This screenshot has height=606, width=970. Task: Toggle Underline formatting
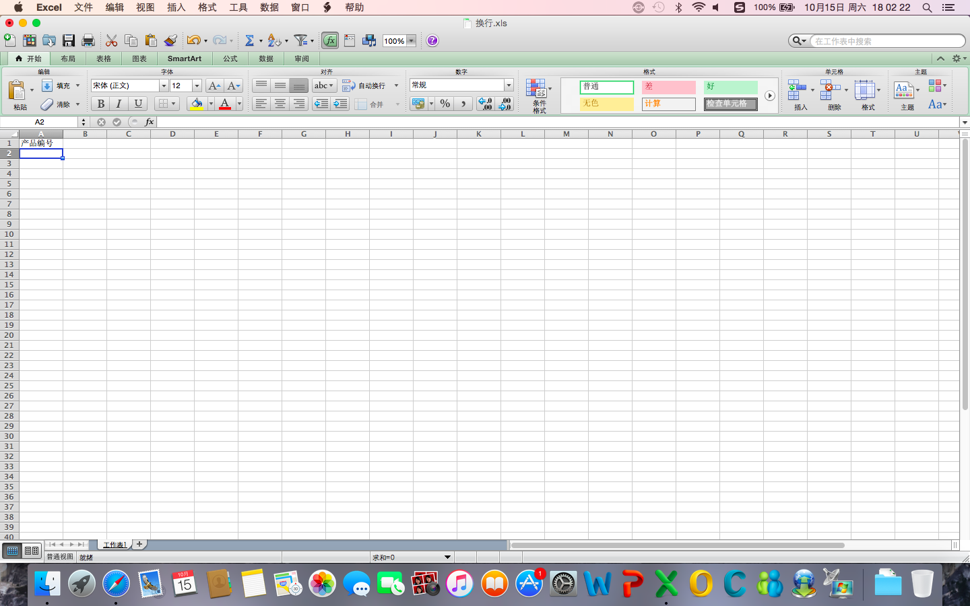pos(138,104)
